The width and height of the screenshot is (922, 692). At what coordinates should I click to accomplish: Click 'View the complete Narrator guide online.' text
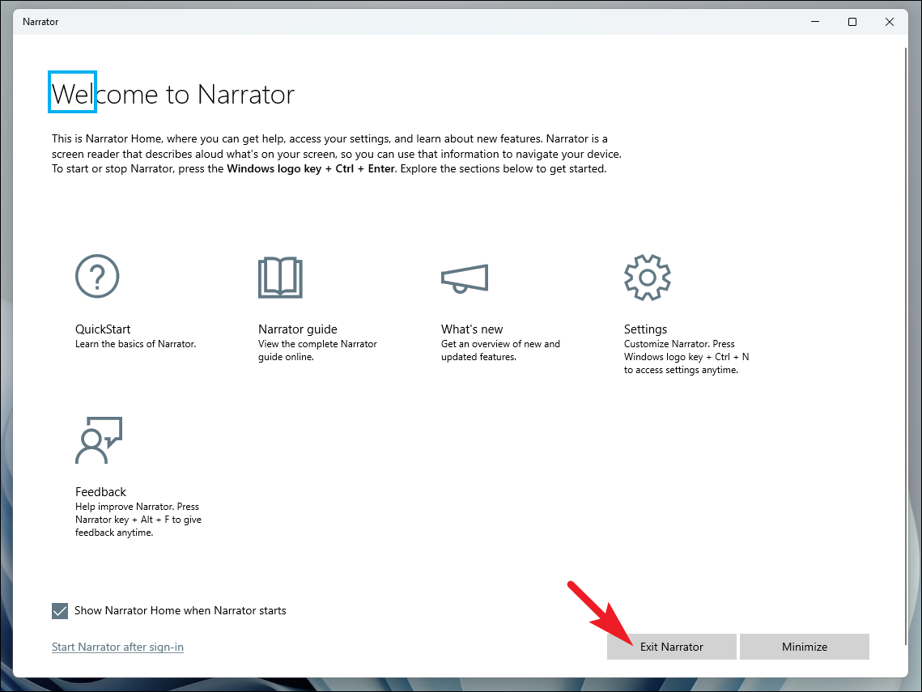click(317, 350)
